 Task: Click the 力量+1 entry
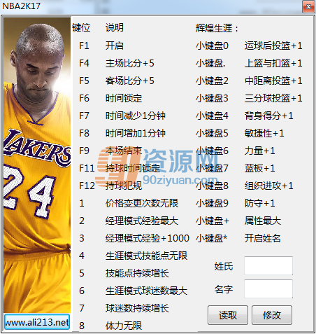pyautogui.click(x=260, y=151)
